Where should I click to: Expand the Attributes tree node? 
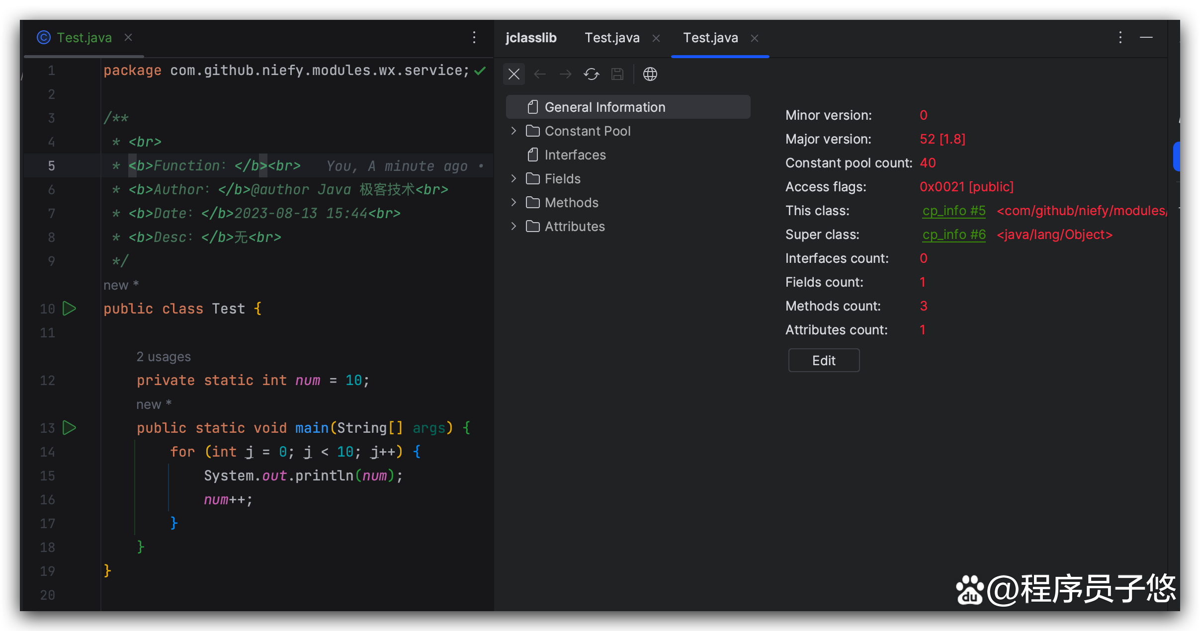[x=514, y=226]
